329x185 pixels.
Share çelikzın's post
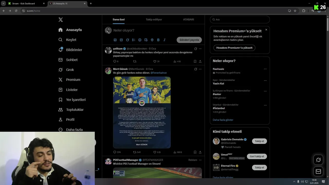coord(200,61)
